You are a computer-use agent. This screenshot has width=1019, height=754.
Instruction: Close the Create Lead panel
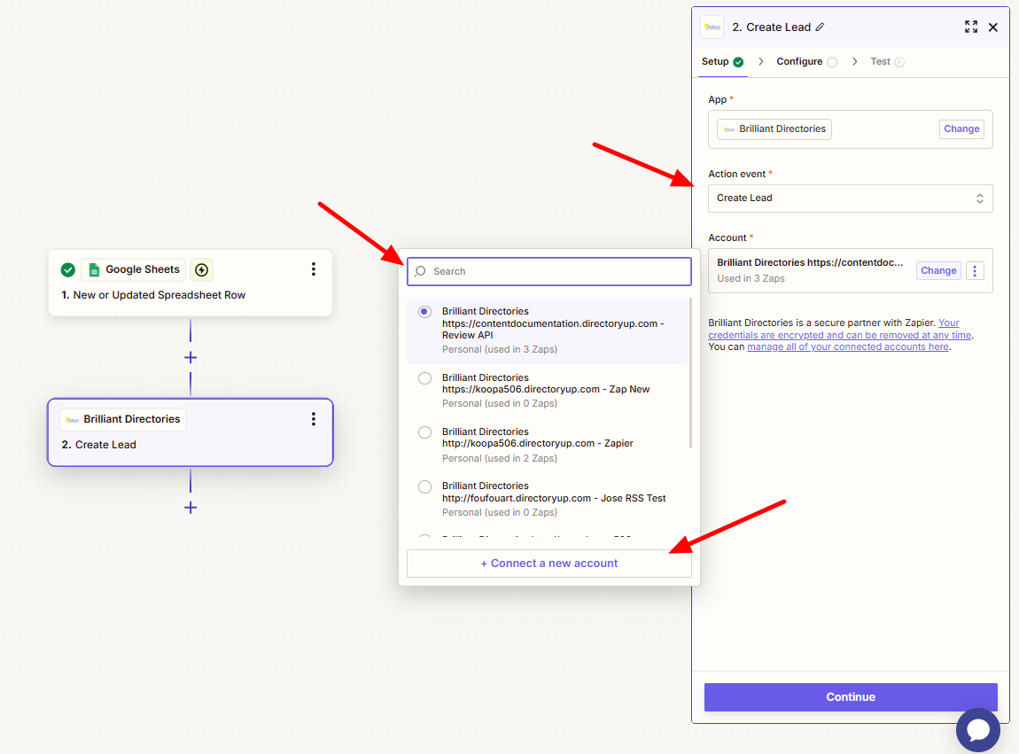coord(993,27)
